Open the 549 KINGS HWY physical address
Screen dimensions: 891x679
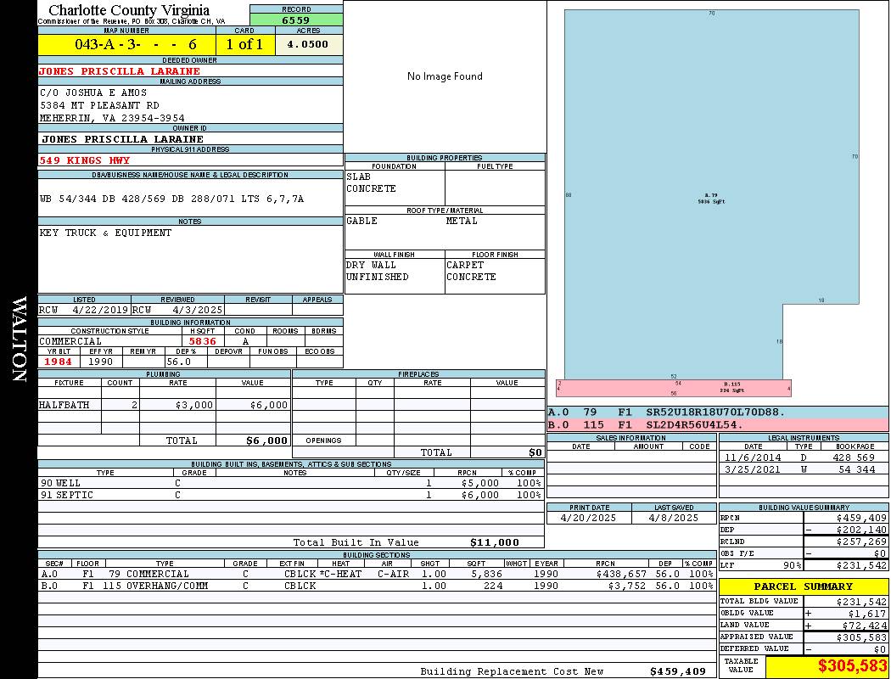coord(85,160)
